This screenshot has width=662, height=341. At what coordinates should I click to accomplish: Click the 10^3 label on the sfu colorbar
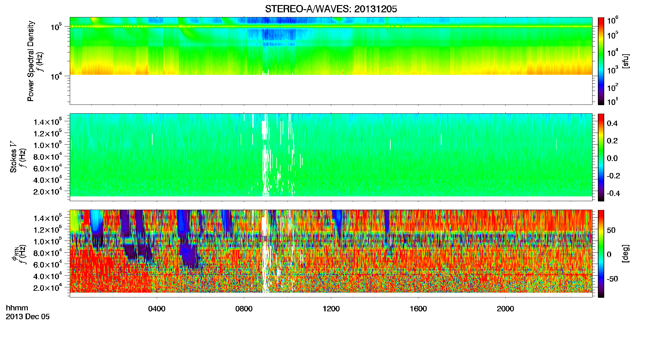coord(613,70)
